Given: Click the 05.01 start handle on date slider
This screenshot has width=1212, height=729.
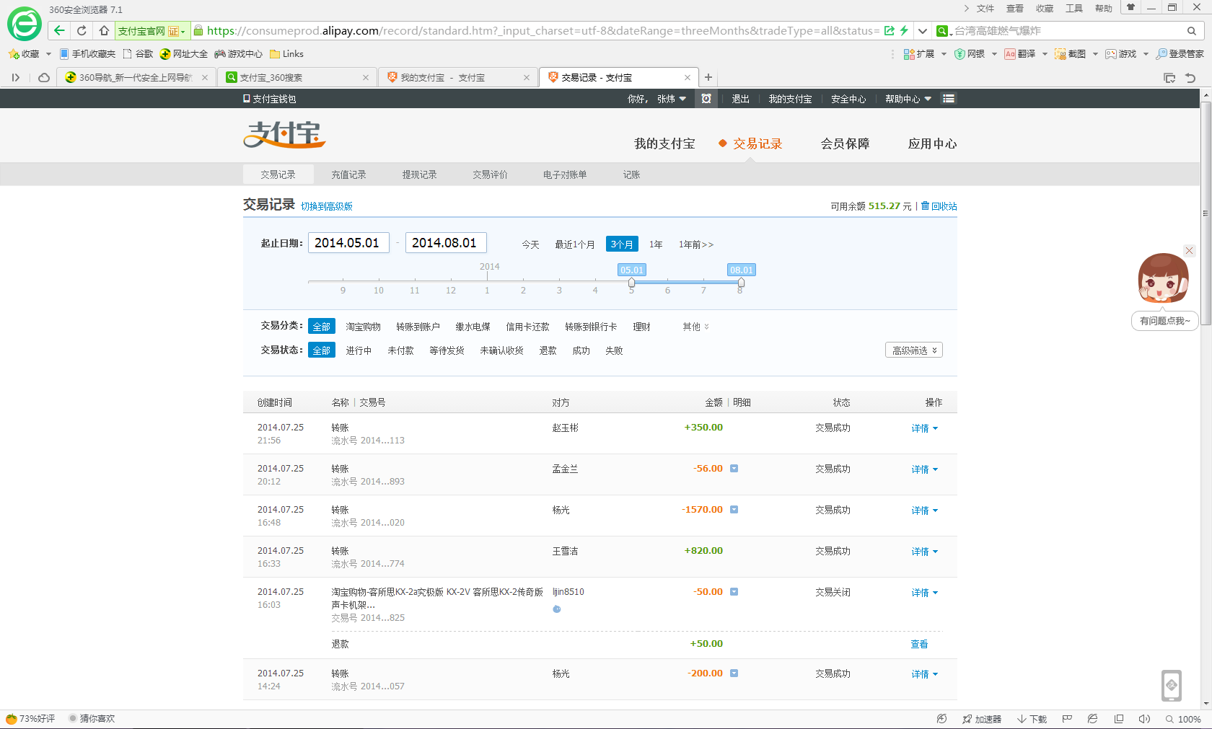Looking at the screenshot, I should [x=631, y=283].
